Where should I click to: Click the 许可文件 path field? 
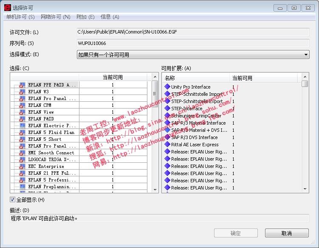click(x=193, y=32)
